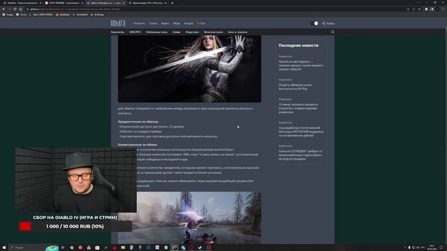
Task: Close the fourth browser tab
Action: [166, 3]
